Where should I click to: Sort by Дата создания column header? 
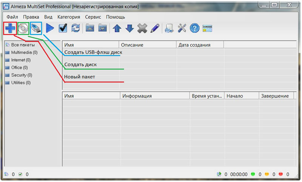point(200,45)
